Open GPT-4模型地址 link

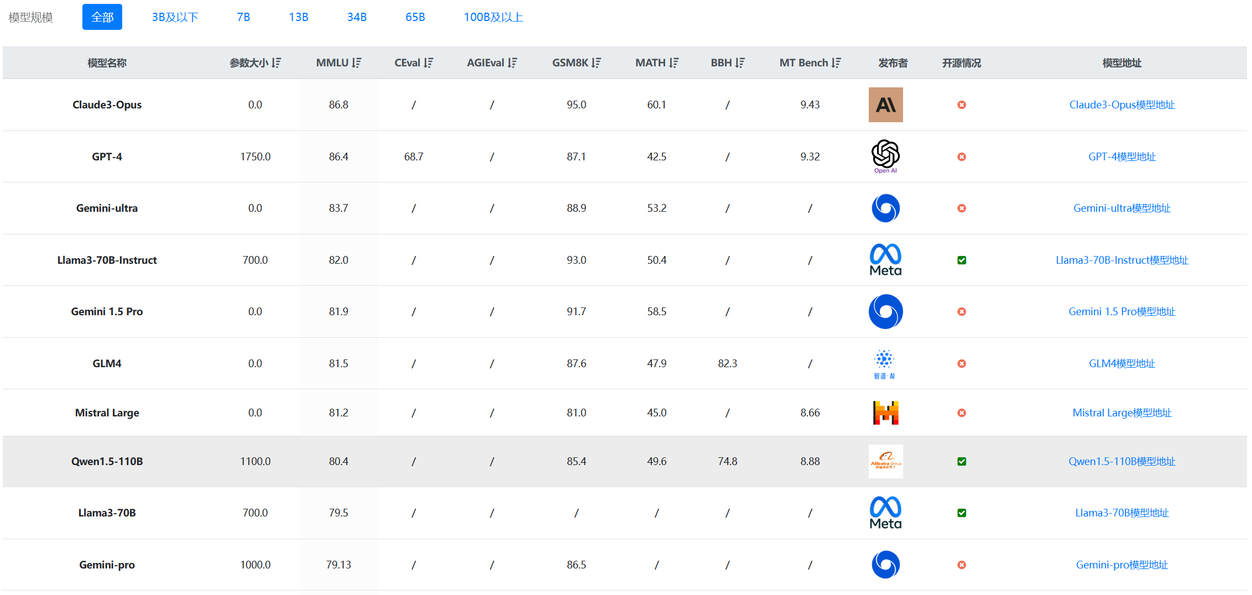pyautogui.click(x=1122, y=156)
